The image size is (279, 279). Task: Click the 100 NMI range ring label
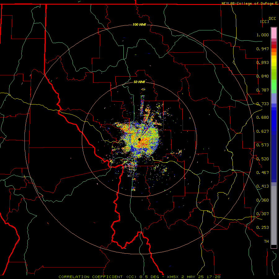coord(139,24)
